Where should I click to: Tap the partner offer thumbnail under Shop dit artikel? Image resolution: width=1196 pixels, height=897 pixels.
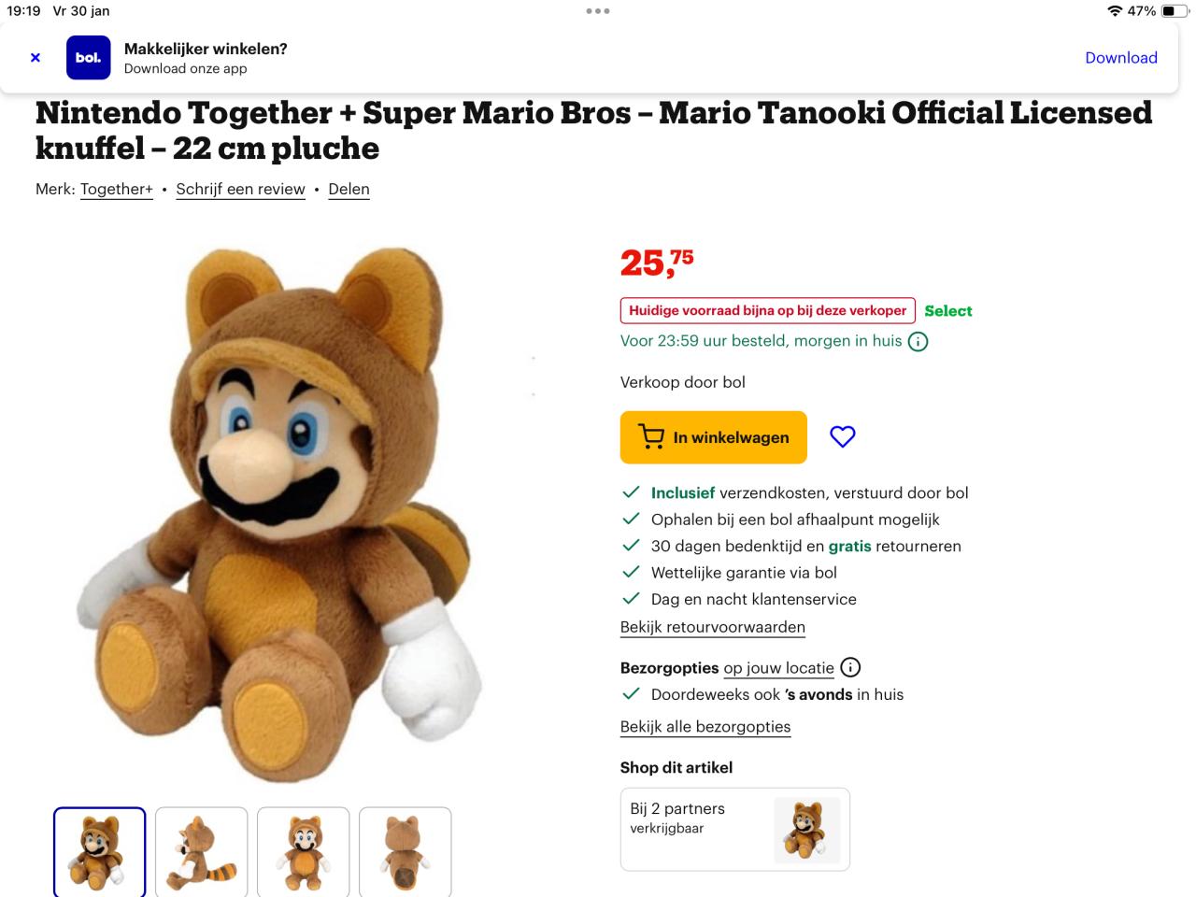tap(807, 830)
